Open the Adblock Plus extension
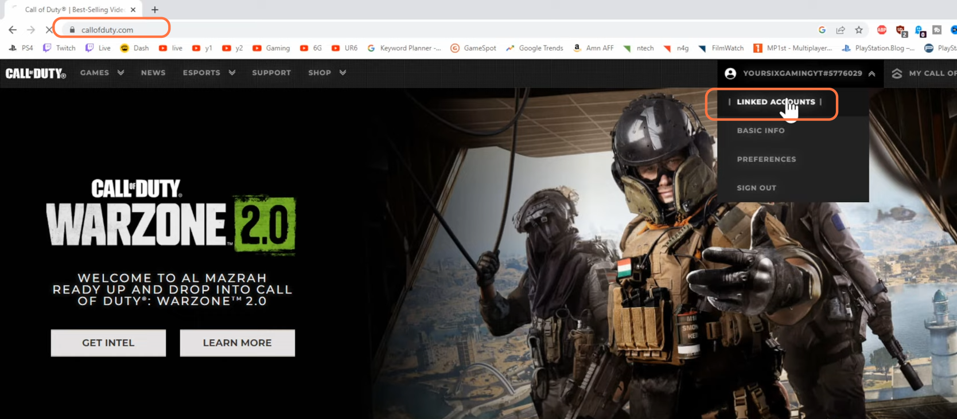This screenshot has height=419, width=957. click(x=882, y=30)
